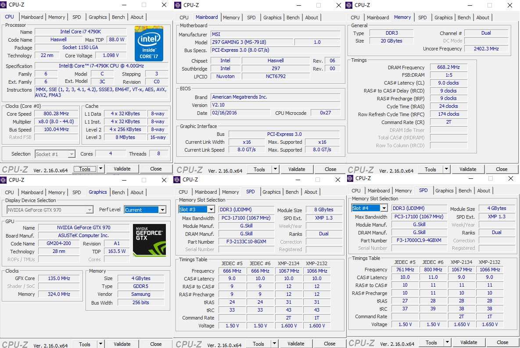This screenshot has height=348, width=520.
Task: Click the Max TDP 88.0 W value
Action: click(116, 39)
